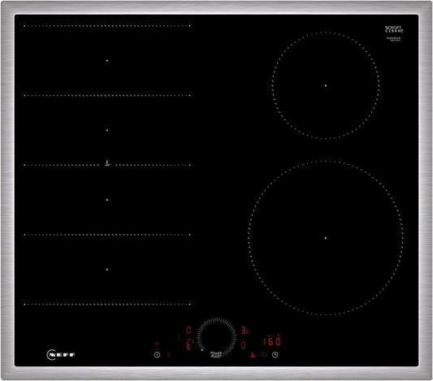Viewport: 433px width, 381px height.
Task: Select the bottom-left zone display 'E'
Action: tap(189, 345)
